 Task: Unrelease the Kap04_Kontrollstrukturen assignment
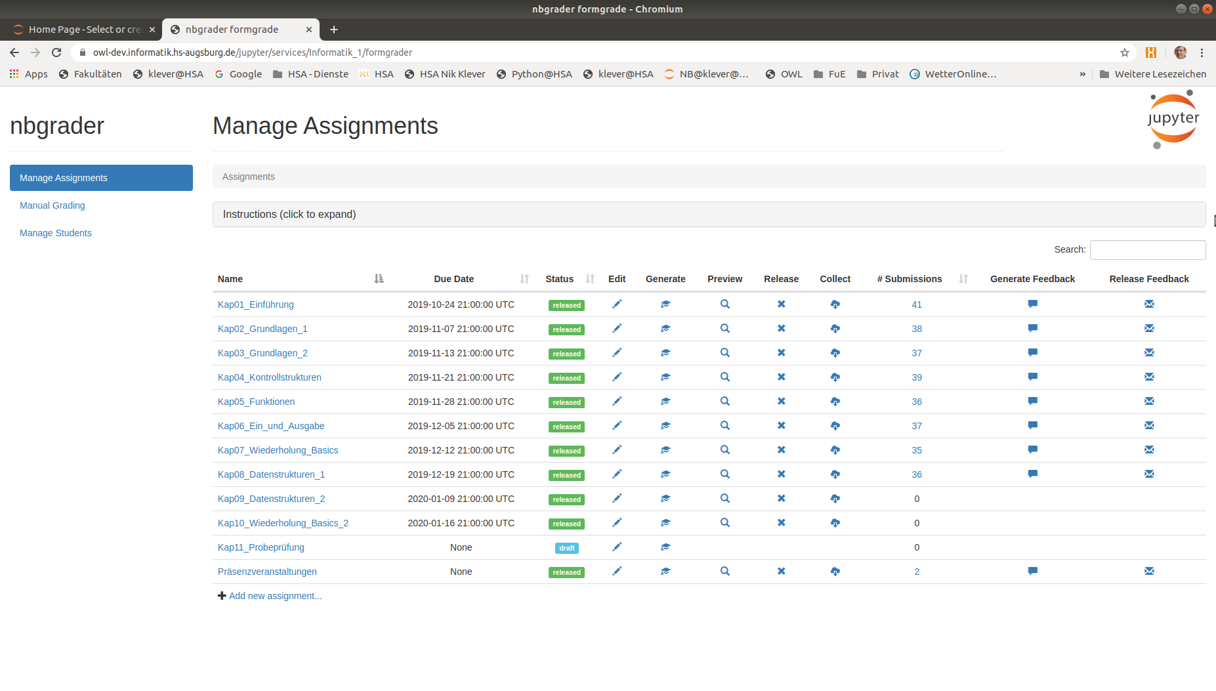(x=781, y=377)
